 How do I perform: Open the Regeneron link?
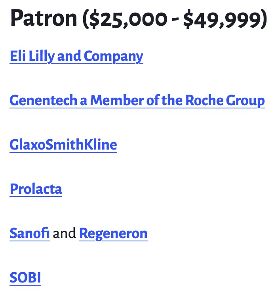coord(113,234)
